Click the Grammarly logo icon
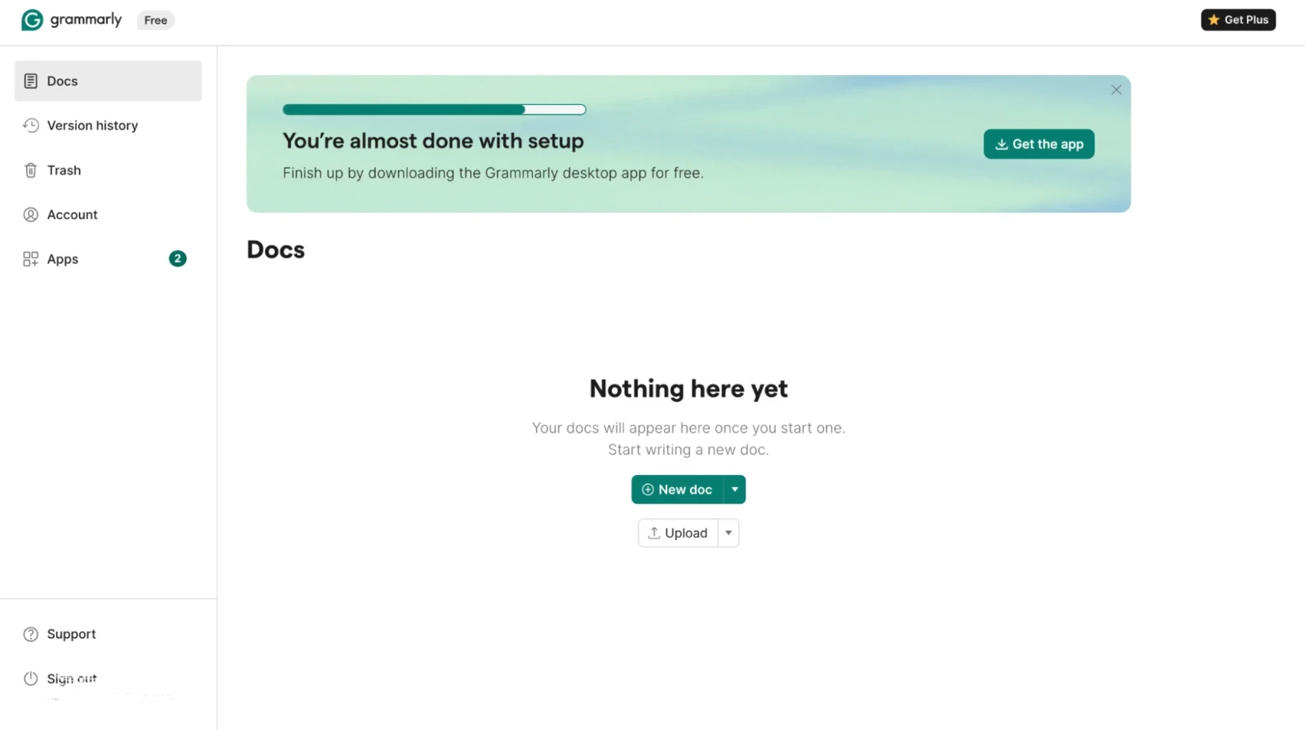This screenshot has height=730, width=1305. pos(32,20)
